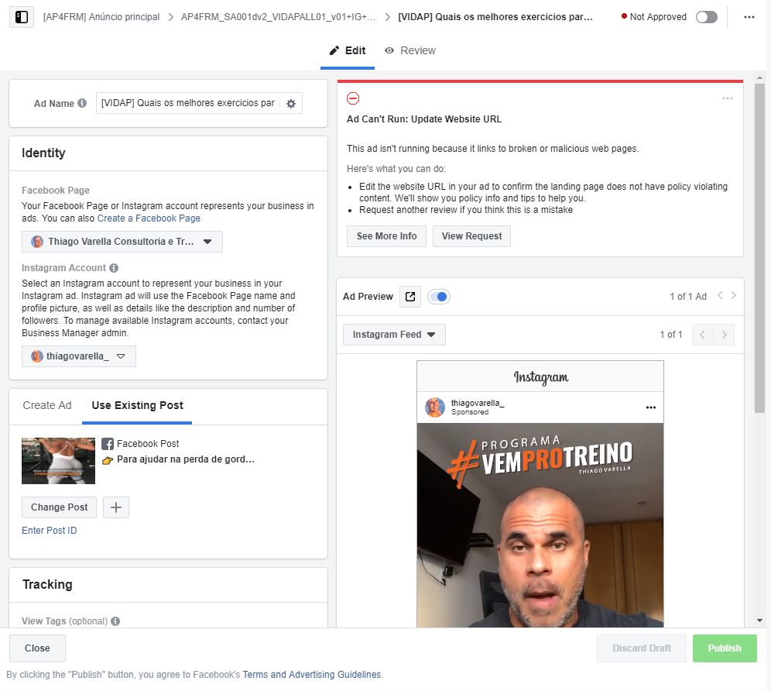Toggle the Not Approved ad switch
Viewport: 771px width, 691px height.
pyautogui.click(x=707, y=17)
